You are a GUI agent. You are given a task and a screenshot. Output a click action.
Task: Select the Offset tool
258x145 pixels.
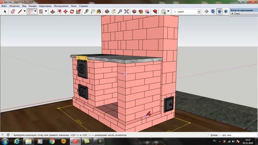click(x=59, y=12)
